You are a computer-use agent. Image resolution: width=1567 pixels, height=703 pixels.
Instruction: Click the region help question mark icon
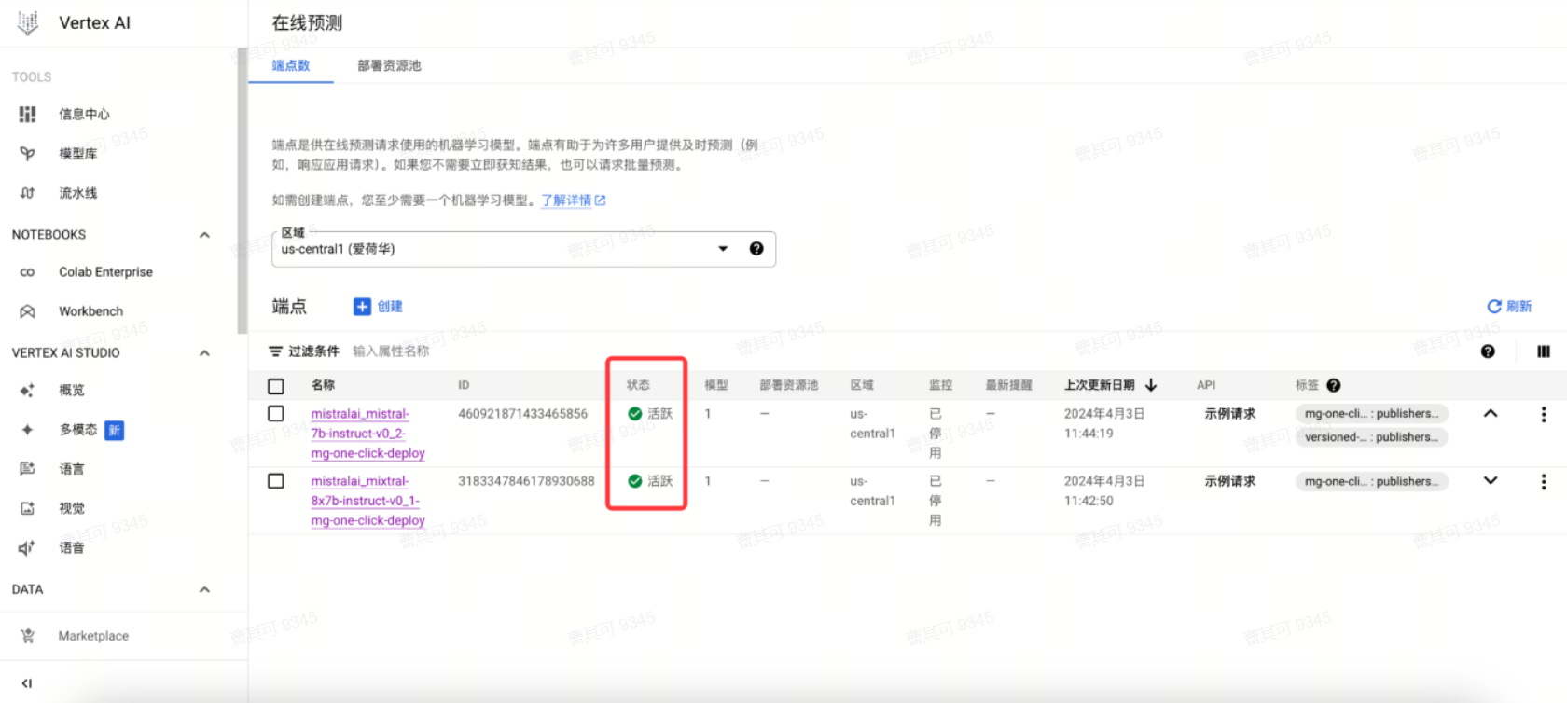point(756,249)
